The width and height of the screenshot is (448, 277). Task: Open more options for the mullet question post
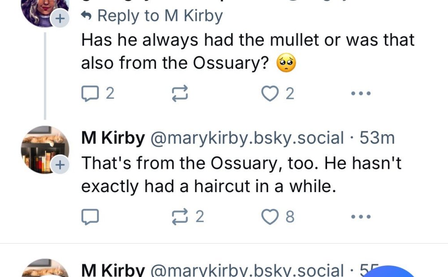click(361, 93)
